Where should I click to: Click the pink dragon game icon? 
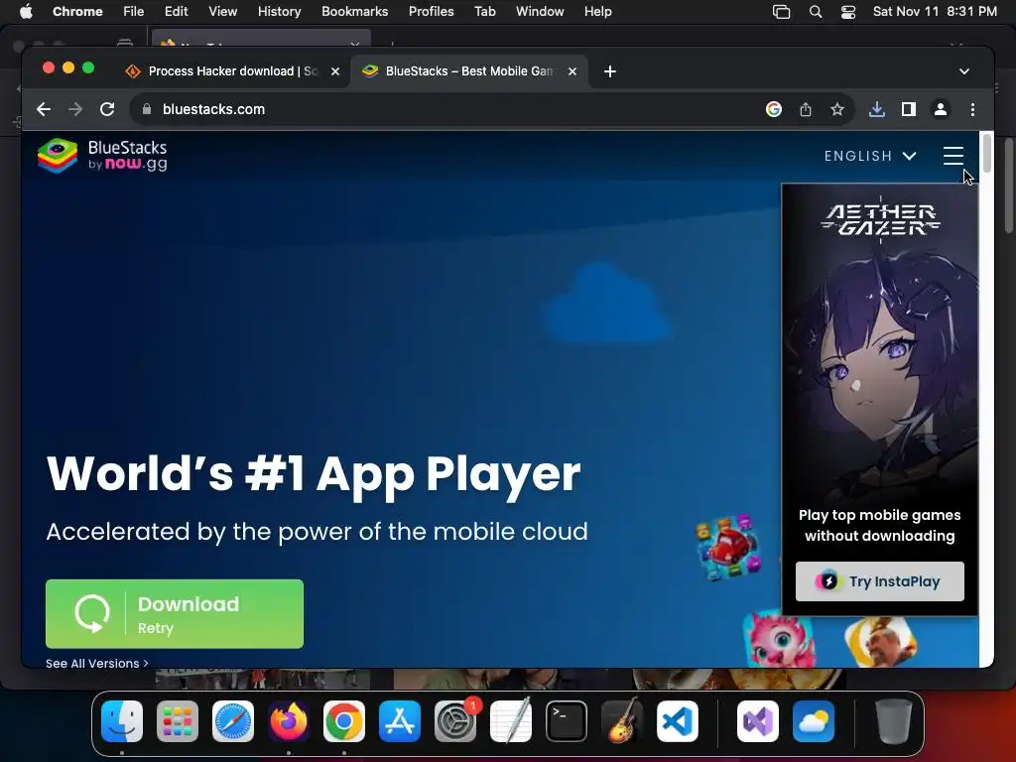[778, 639]
